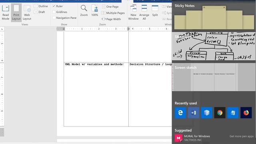Show One Page zoom
Screen dimensions: 256x144
pos(110,7)
